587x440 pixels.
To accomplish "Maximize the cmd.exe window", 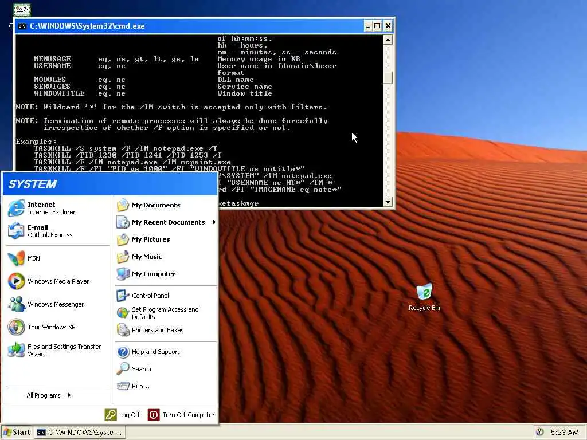I will coord(378,26).
